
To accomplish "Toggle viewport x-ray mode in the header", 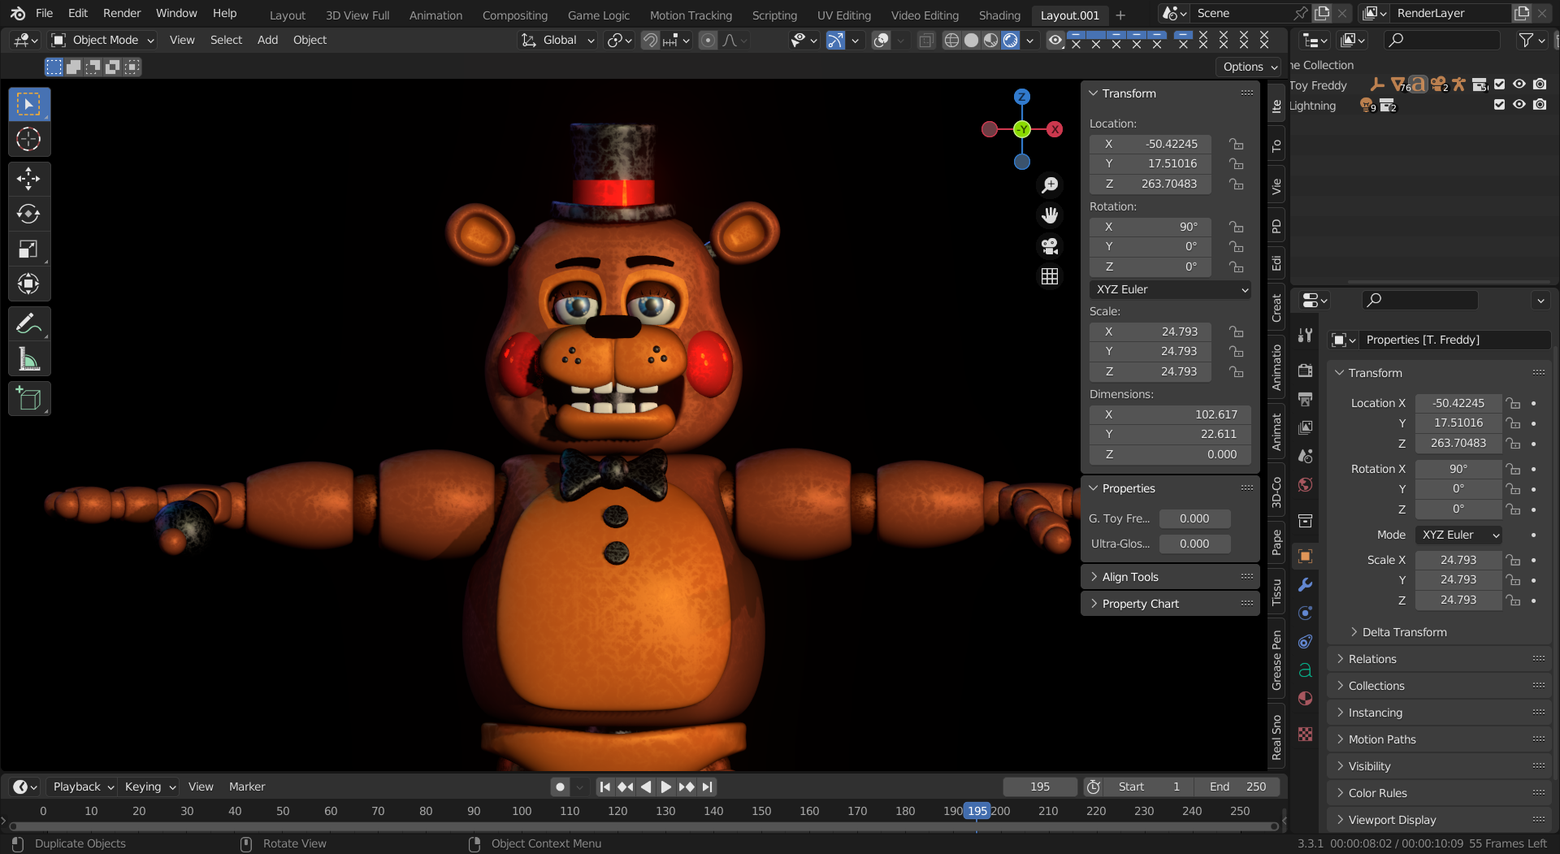I will click(x=925, y=40).
